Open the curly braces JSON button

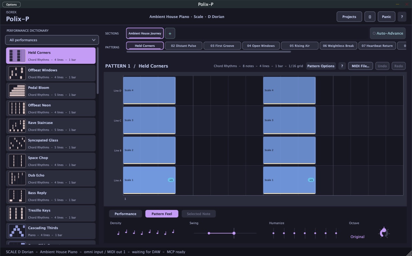click(370, 17)
